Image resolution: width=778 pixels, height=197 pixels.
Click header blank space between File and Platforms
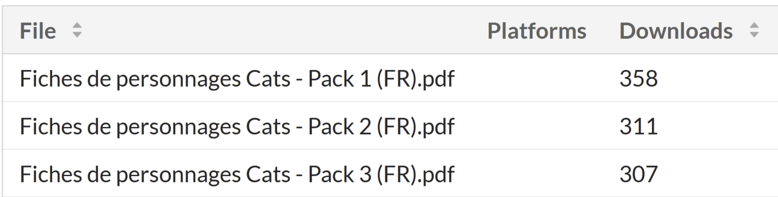point(282,31)
